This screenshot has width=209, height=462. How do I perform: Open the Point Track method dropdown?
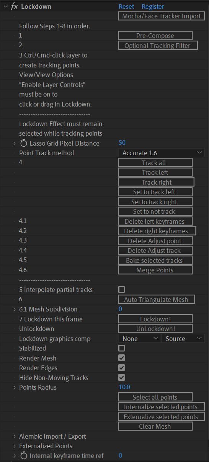coord(161,153)
